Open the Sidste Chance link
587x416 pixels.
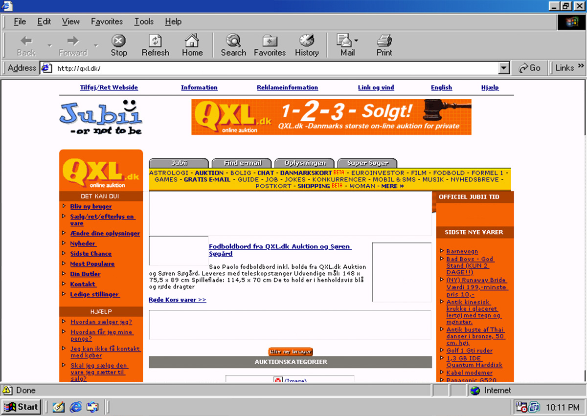click(x=90, y=254)
